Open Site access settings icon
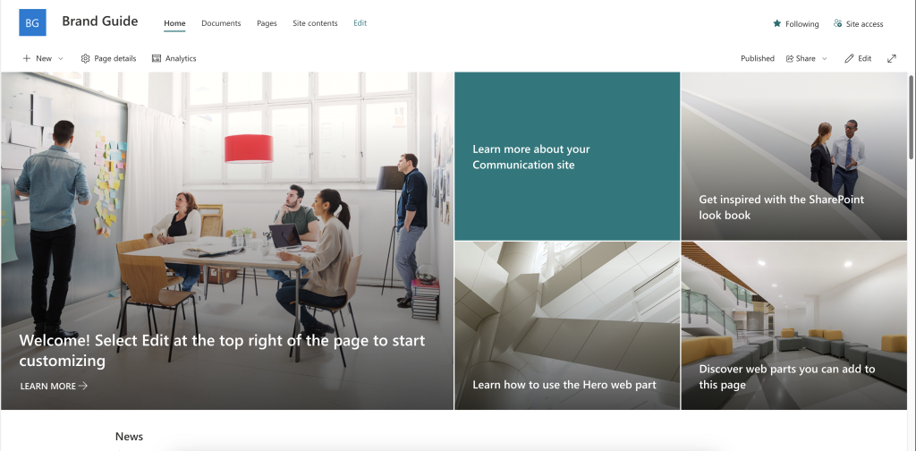Viewport: 916px width, 451px height. pyautogui.click(x=837, y=23)
